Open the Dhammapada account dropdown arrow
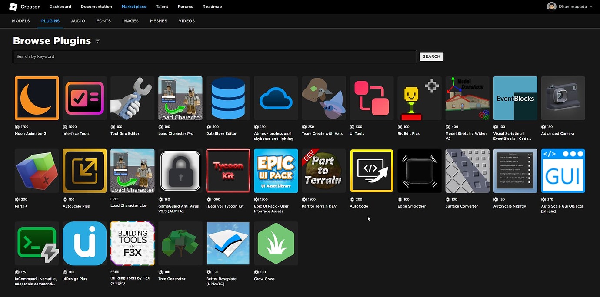The width and height of the screenshot is (600, 297). pyautogui.click(x=591, y=7)
